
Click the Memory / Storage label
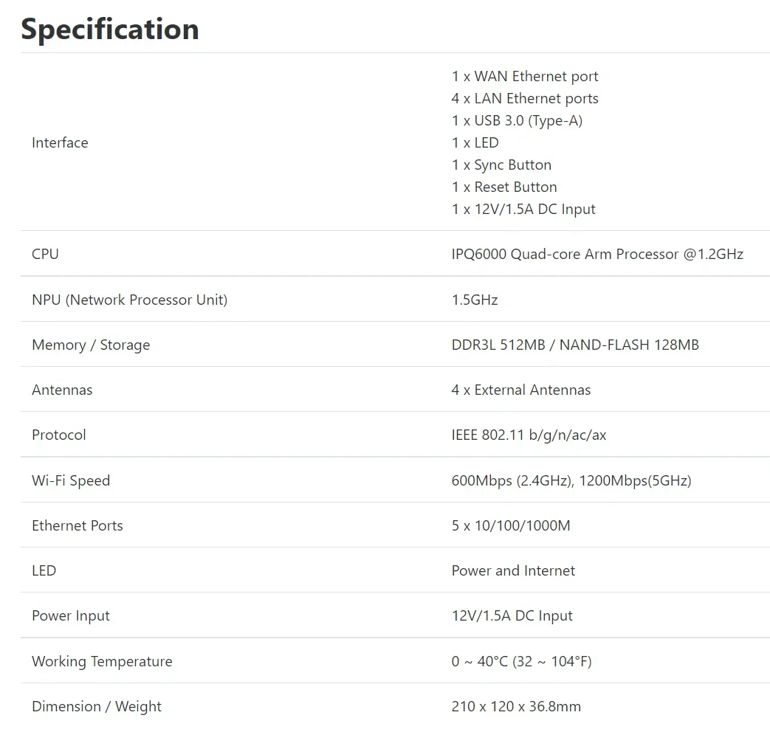(91, 345)
